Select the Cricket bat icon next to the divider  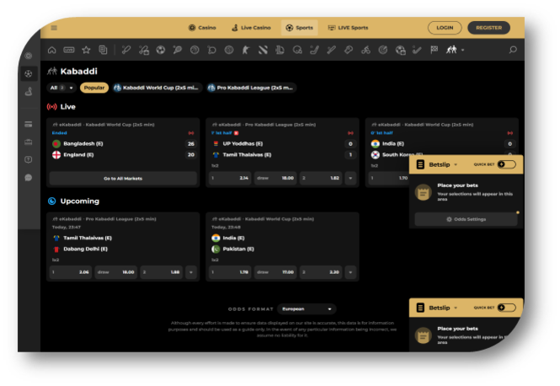tap(126, 50)
